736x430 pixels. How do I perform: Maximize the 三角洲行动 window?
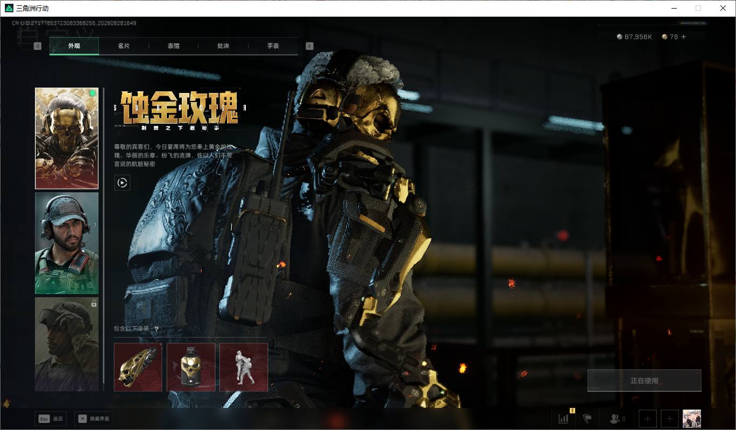[x=698, y=8]
